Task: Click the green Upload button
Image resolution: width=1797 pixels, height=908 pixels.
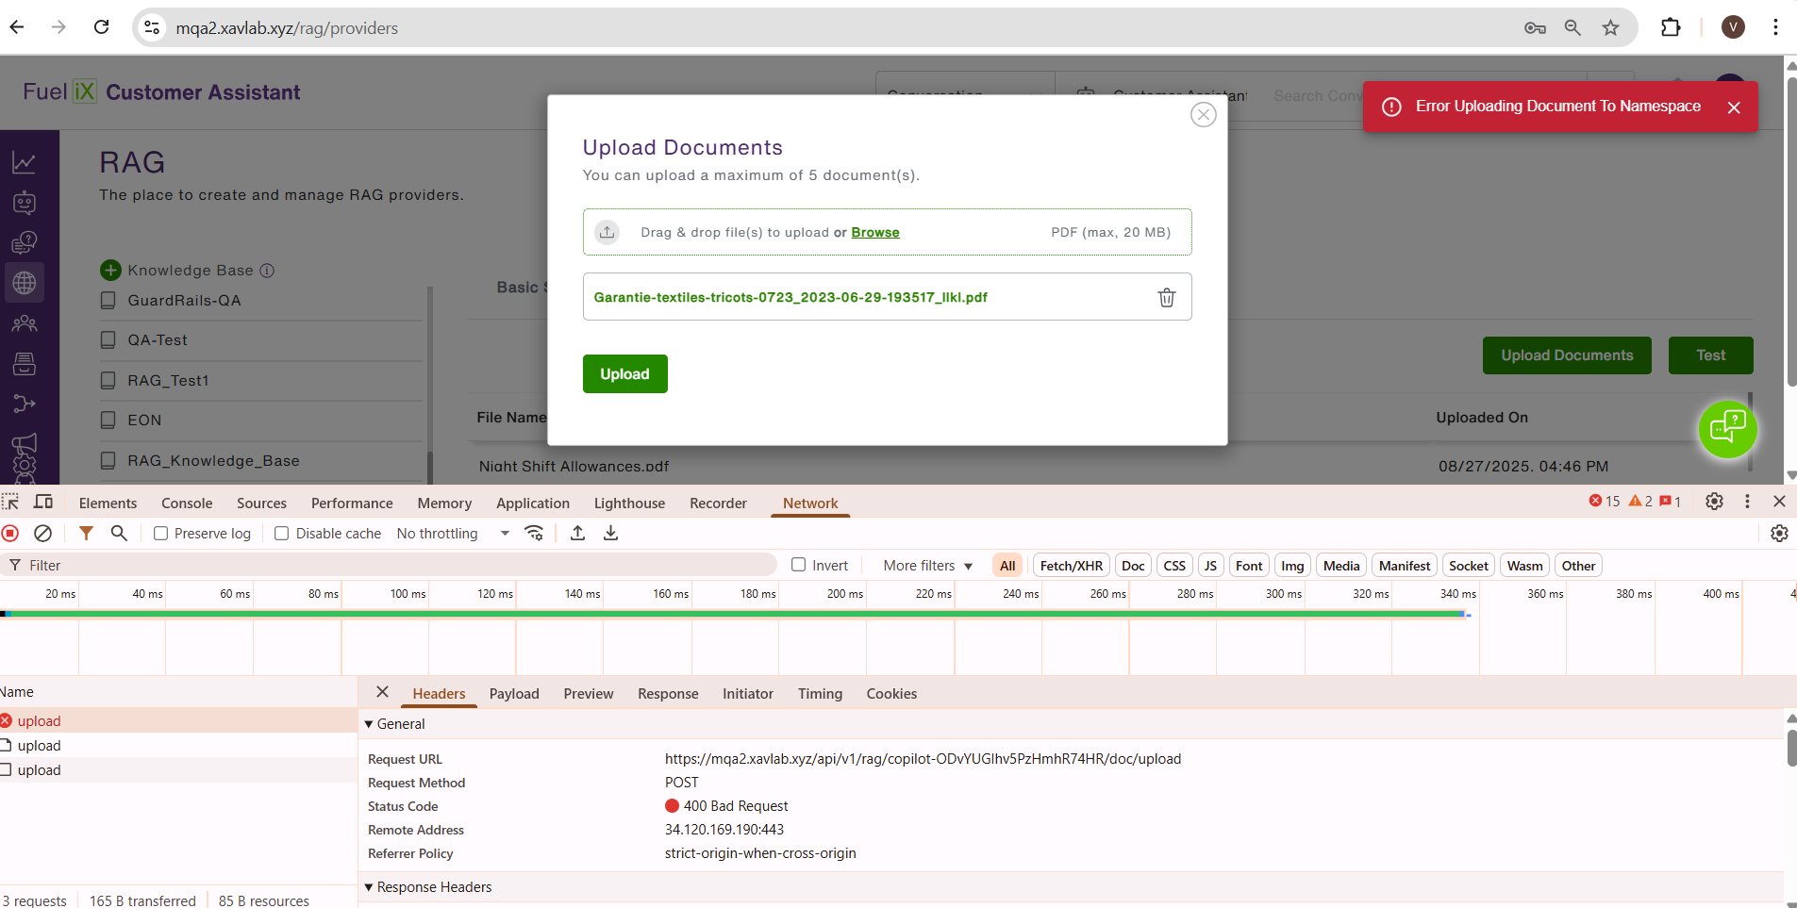Action: (x=624, y=374)
